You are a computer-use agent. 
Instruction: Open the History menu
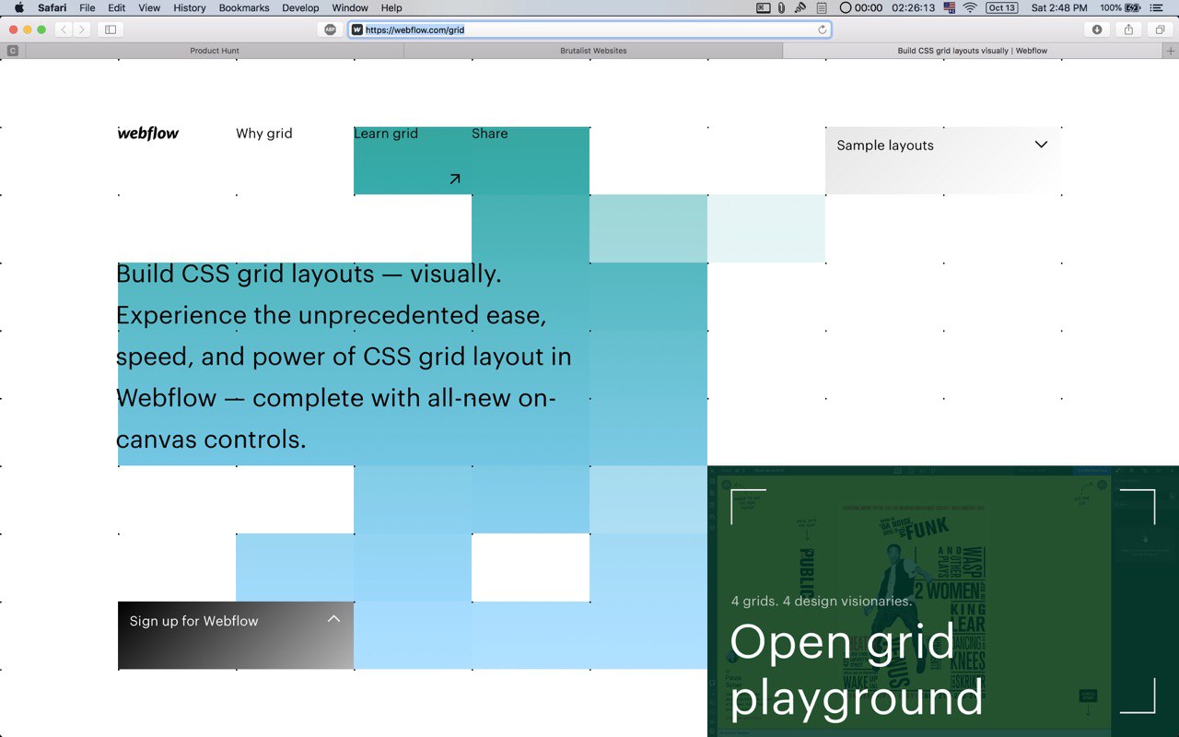click(x=190, y=7)
